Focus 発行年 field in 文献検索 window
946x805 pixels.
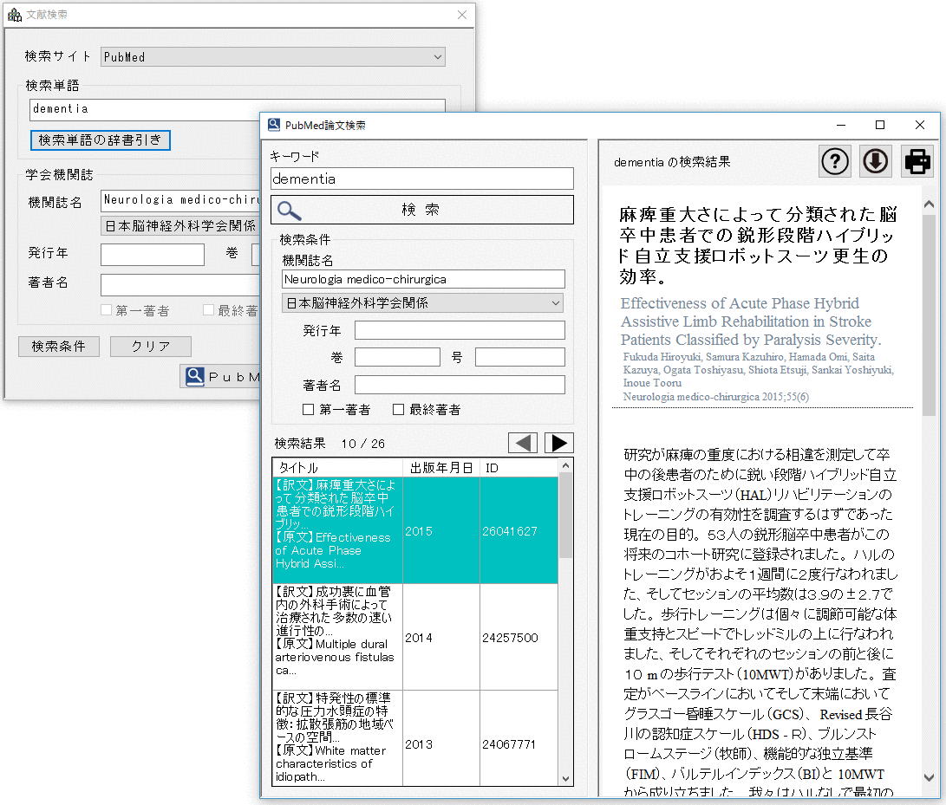pos(152,255)
